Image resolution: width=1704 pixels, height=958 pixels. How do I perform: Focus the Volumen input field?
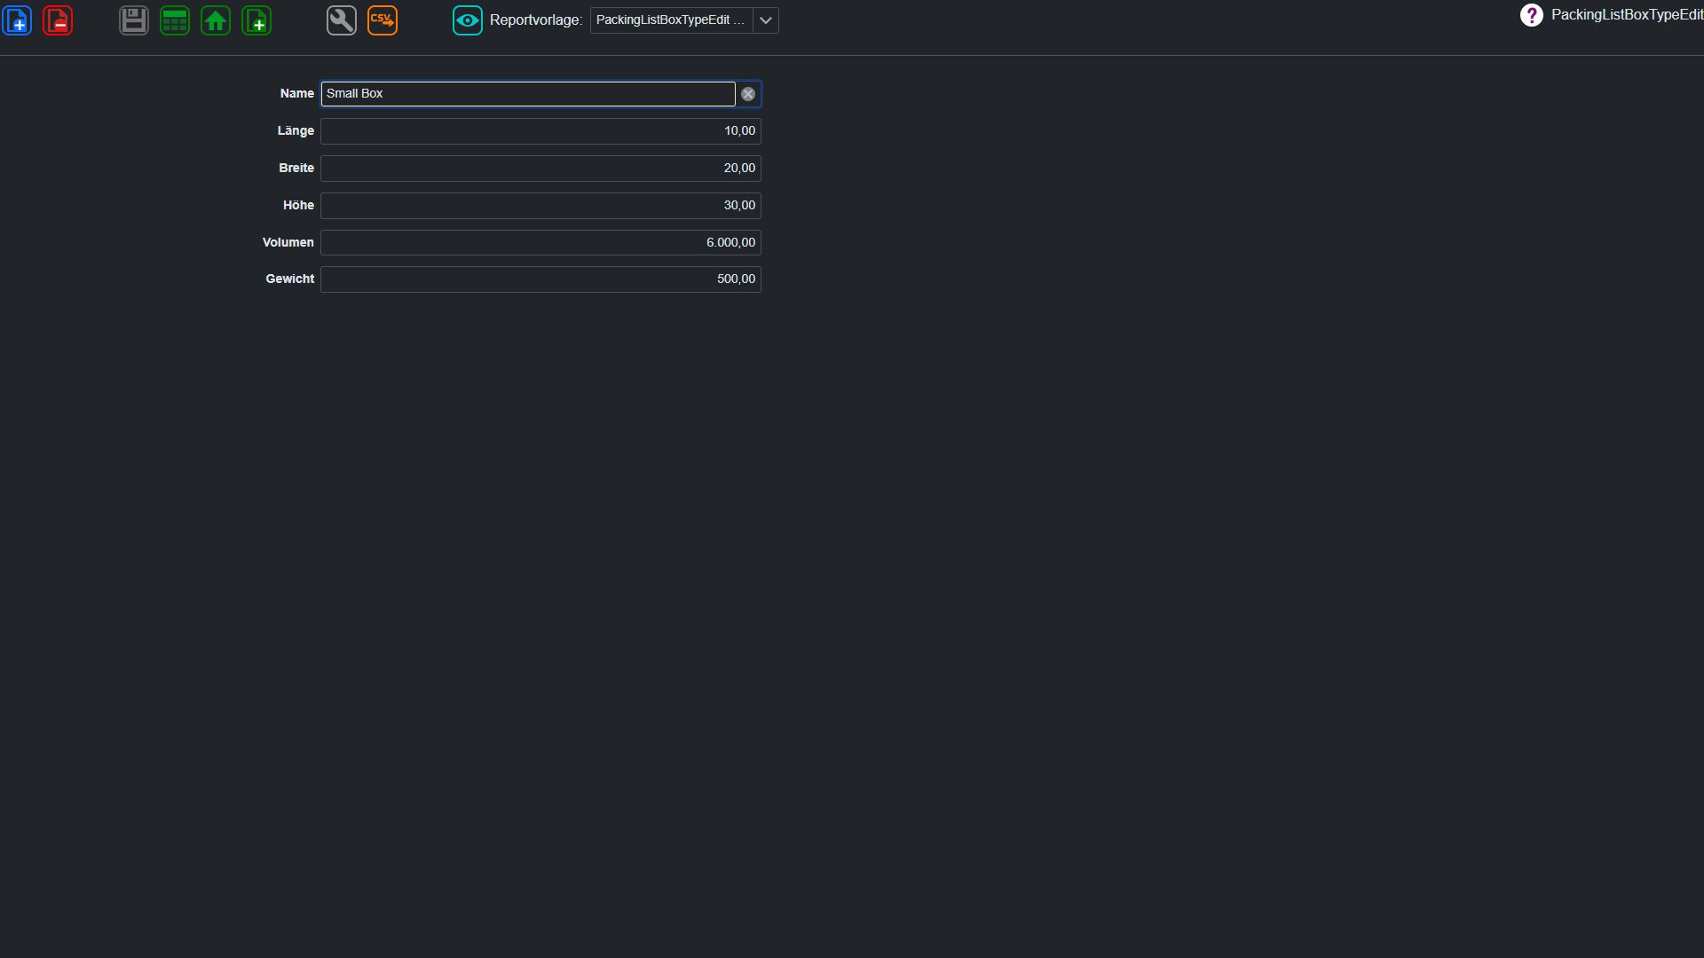coord(540,243)
